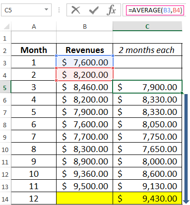
Task: Select row 9 header
Action: [5, 136]
